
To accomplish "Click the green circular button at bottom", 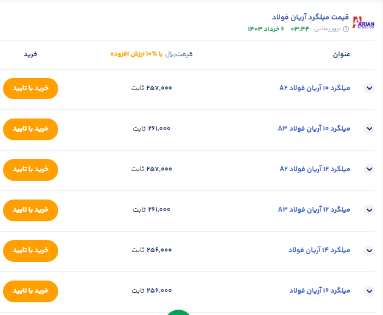I will (x=178, y=312).
